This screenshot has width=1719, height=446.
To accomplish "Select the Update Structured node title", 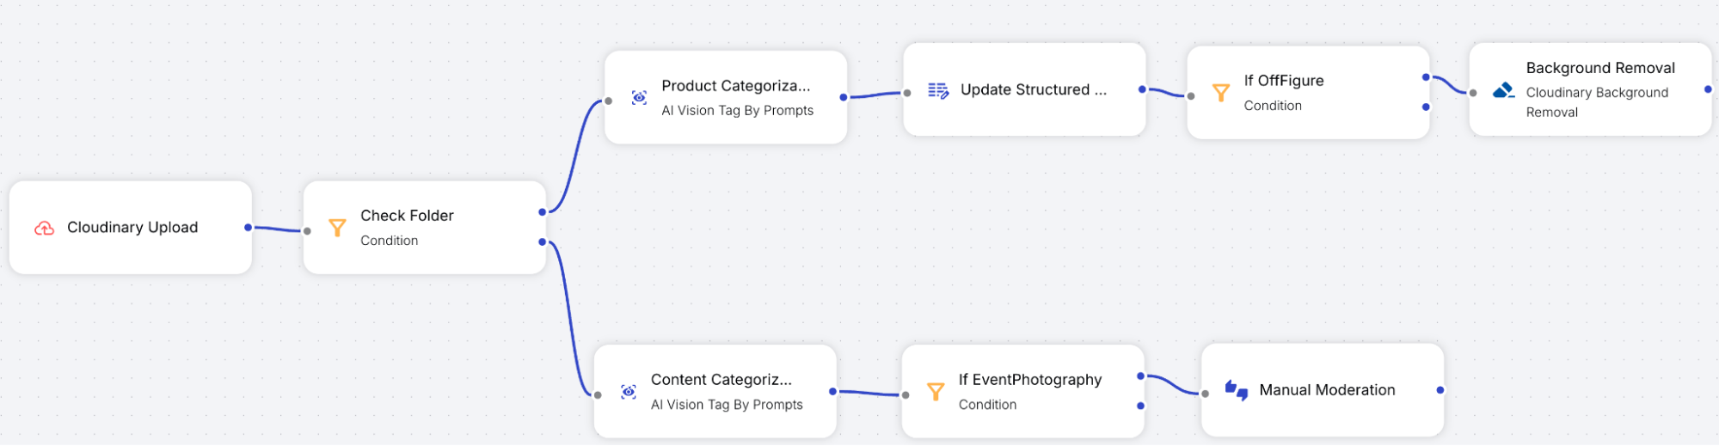I will point(1034,90).
